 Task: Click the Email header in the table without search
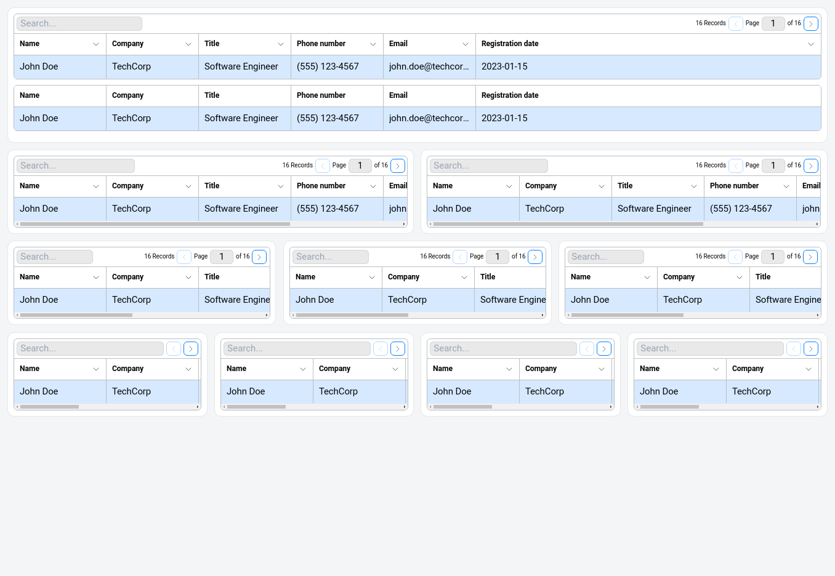tap(398, 95)
